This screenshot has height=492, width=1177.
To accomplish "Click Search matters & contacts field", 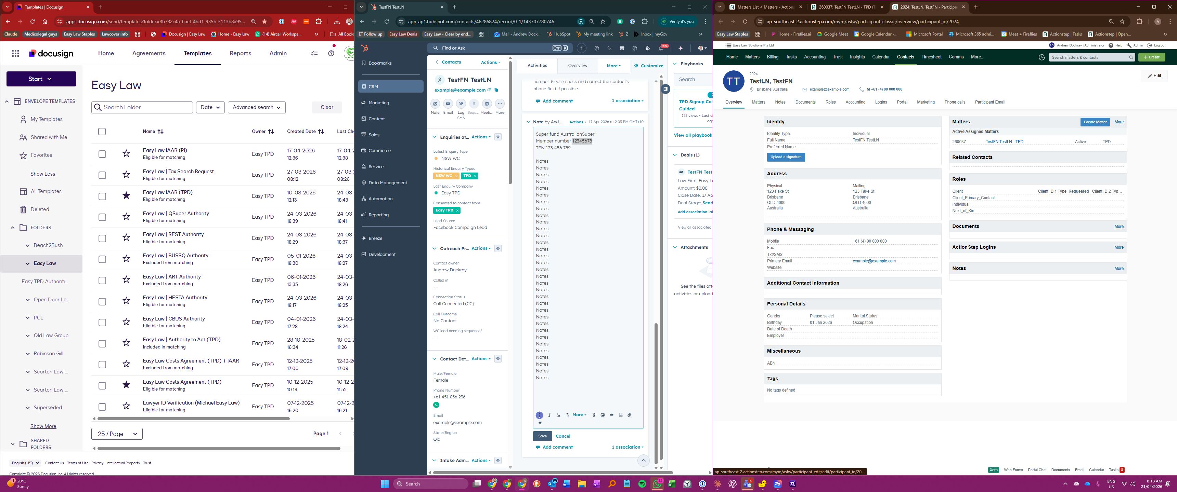I will (1088, 57).
